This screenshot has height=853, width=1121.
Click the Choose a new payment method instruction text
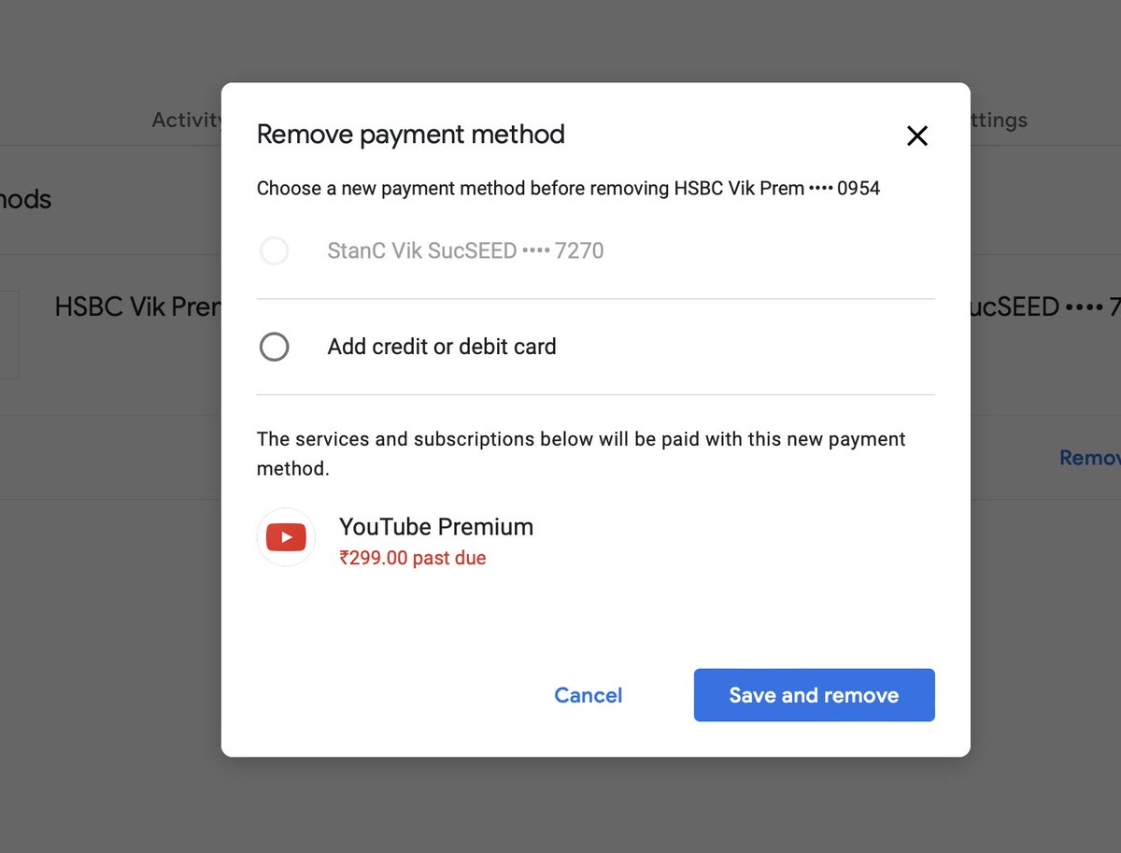click(x=568, y=189)
